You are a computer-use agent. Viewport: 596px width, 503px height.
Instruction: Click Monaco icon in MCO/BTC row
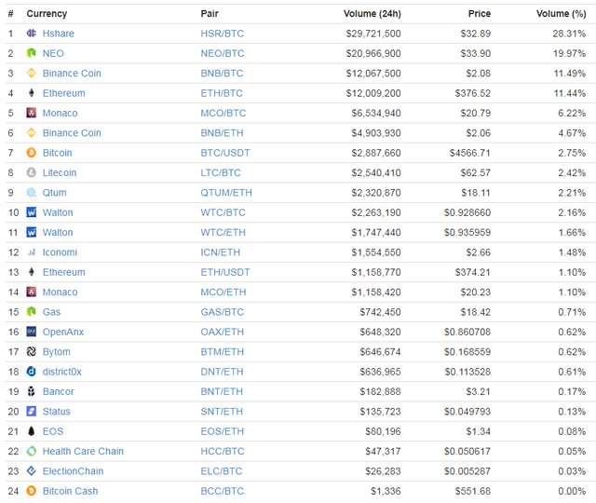point(31,113)
